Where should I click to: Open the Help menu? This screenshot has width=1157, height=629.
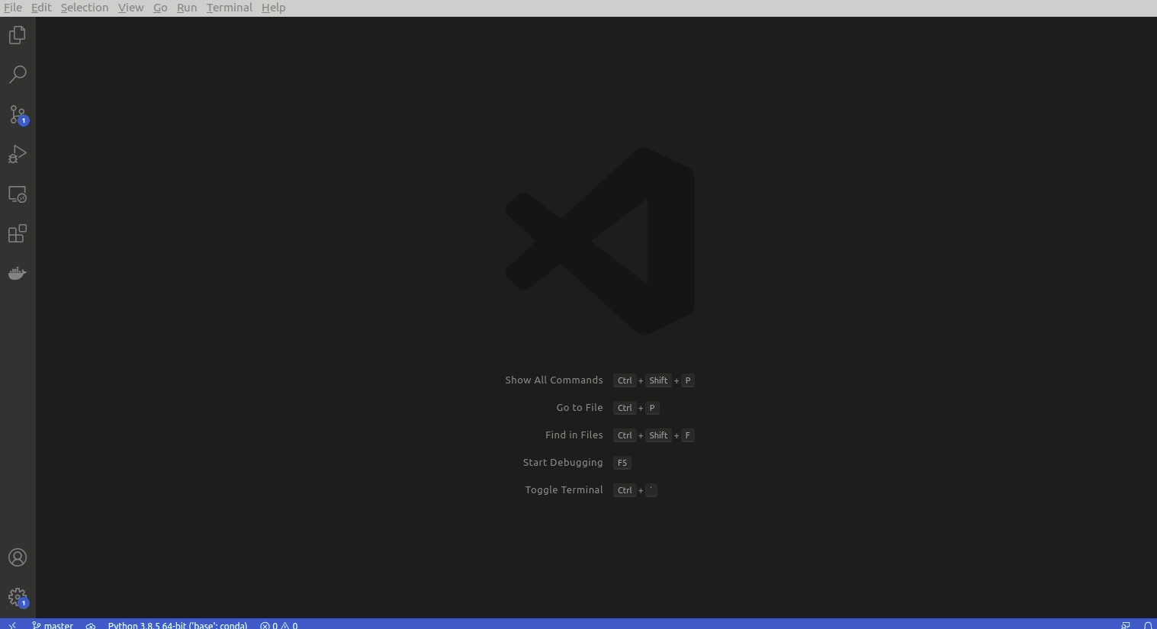[x=273, y=8]
